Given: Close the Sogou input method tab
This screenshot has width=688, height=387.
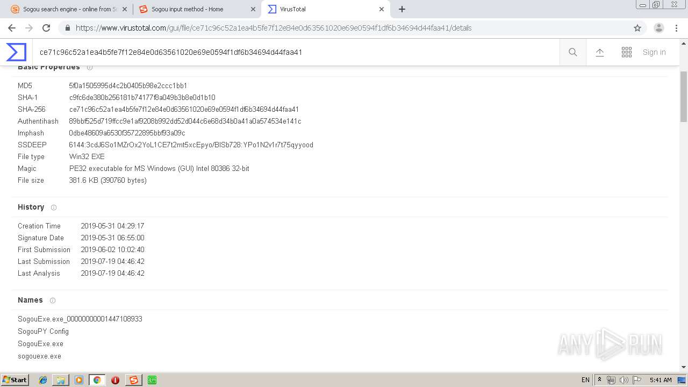Looking at the screenshot, I should click(253, 9).
